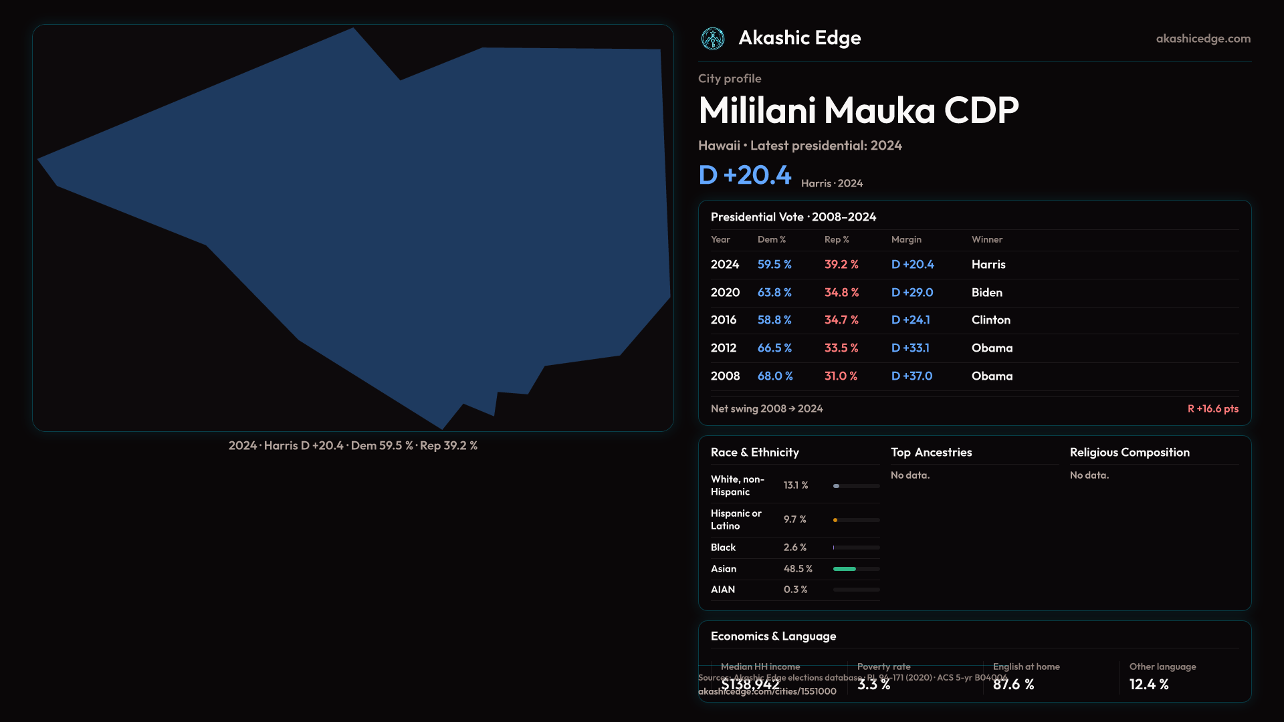Click the Other language 12.4 % stat
1284x722 pixels.
pyautogui.click(x=1148, y=685)
